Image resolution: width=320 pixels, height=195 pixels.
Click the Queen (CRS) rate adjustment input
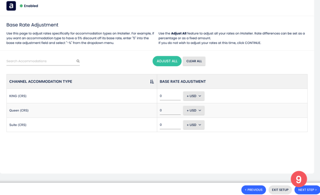pos(170,110)
